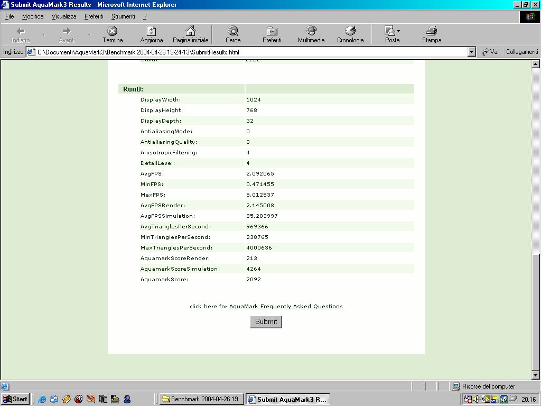This screenshot has height=406, width=541.
Task: Open the Internet Explorer title bar icon menu
Action: coord(5,5)
